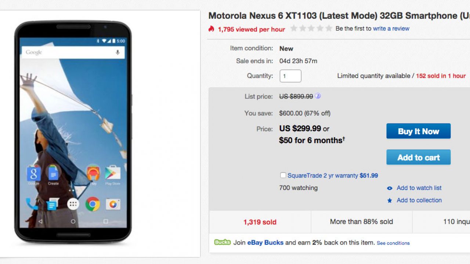Open the eBay Bucks link

(x=265, y=242)
